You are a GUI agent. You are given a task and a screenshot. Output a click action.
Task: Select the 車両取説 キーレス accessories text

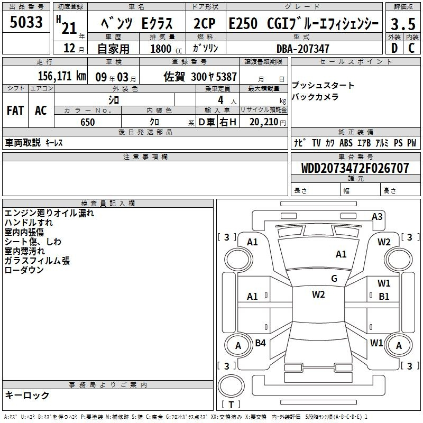tap(34, 143)
